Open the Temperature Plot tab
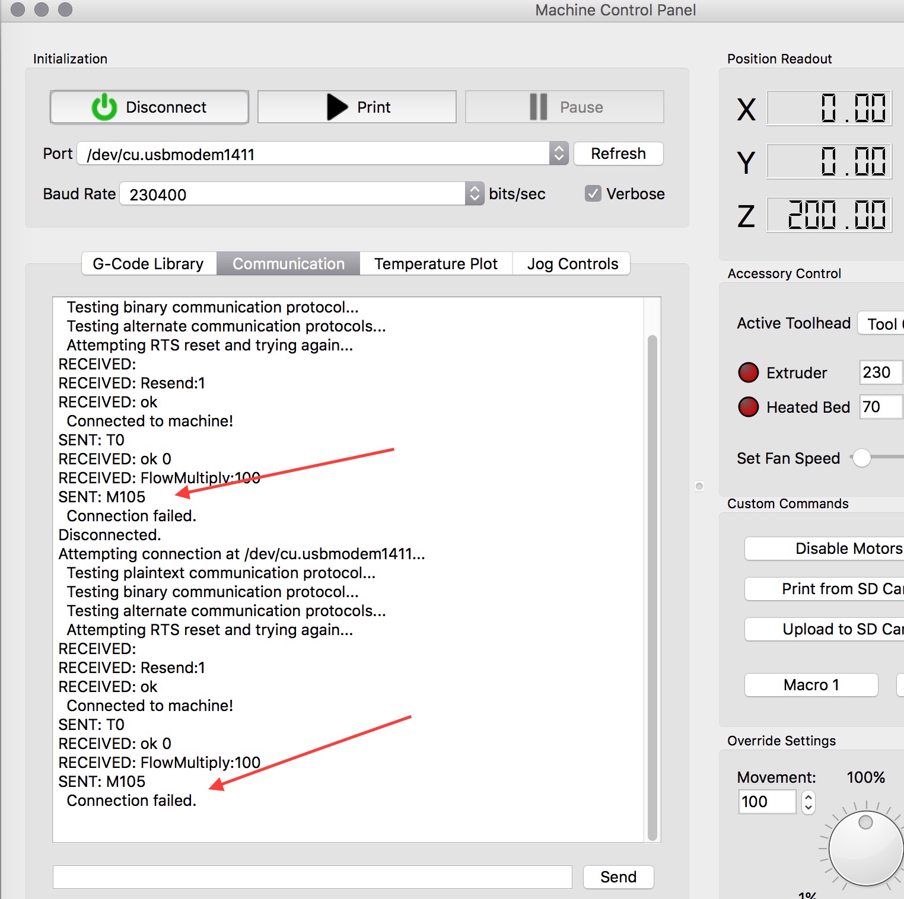Screen dimensions: 904x899 point(436,263)
